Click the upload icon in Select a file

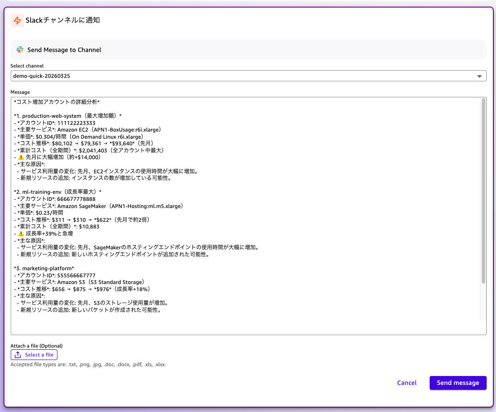pyautogui.click(x=18, y=355)
